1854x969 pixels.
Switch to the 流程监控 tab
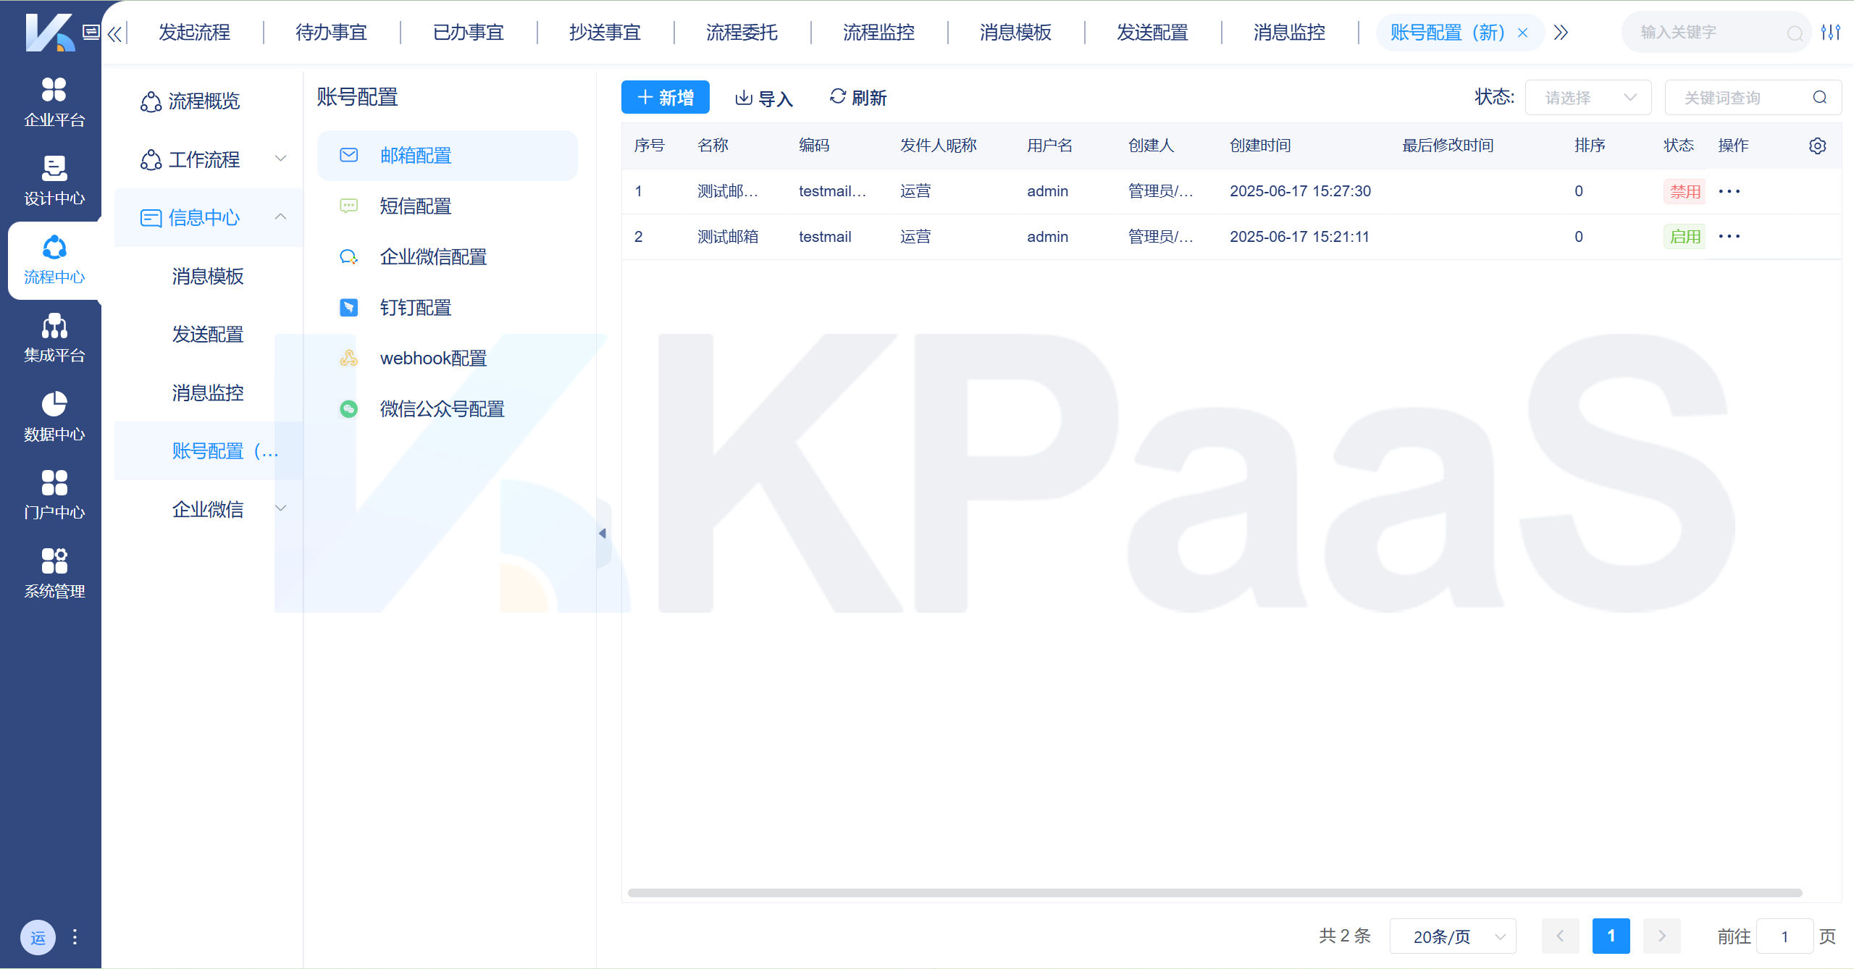point(878,33)
